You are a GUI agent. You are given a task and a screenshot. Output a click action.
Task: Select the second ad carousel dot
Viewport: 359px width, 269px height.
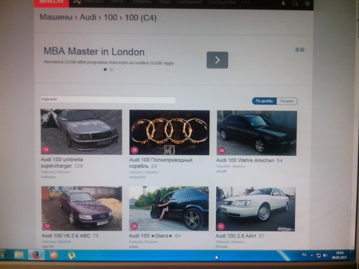pyautogui.click(x=111, y=69)
